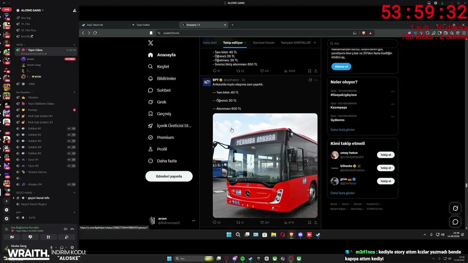Open Discord soundboard button
Screen dimensions: 468x263
(x=67, y=237)
